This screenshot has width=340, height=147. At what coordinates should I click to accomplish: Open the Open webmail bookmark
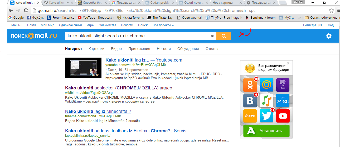point(190,18)
